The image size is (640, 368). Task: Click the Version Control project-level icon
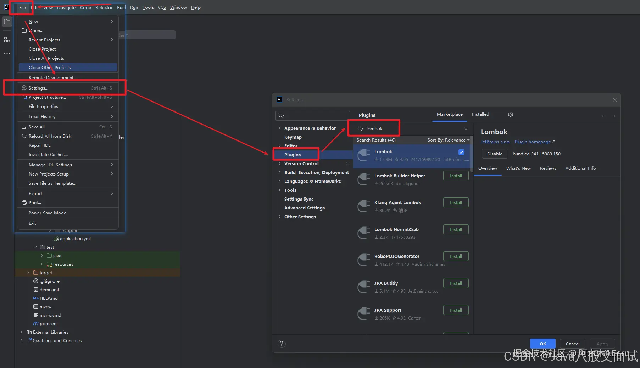(x=347, y=163)
